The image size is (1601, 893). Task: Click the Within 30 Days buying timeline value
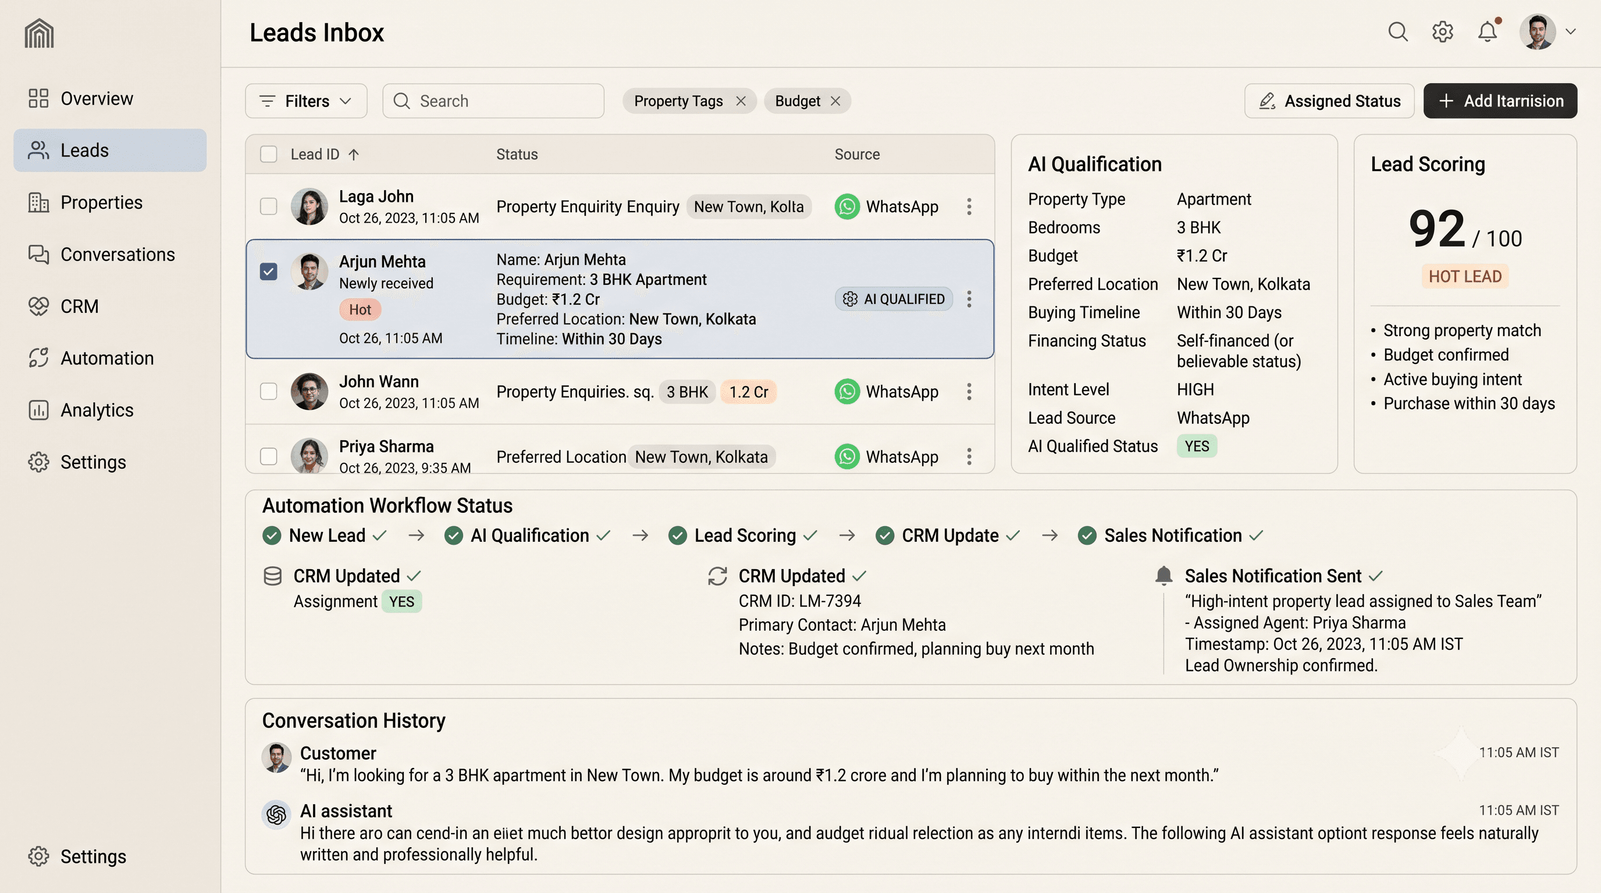[1229, 312]
